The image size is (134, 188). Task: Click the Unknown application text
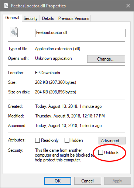tap(54, 58)
